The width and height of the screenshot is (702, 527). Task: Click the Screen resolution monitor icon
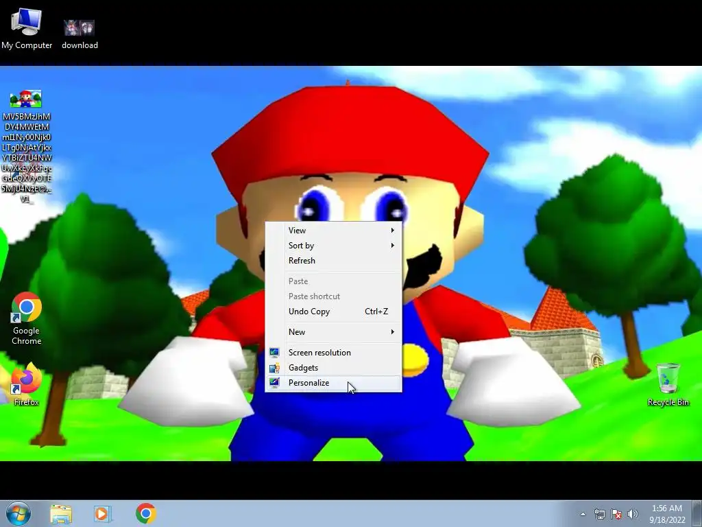tap(274, 353)
